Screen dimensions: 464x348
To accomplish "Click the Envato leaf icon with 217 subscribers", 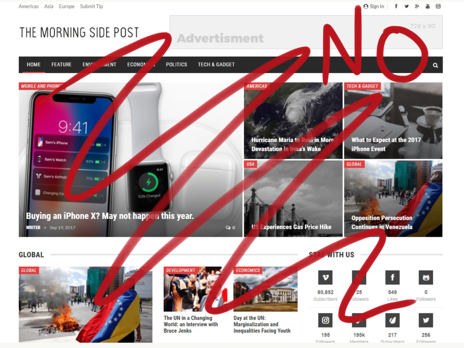I will pos(392,320).
